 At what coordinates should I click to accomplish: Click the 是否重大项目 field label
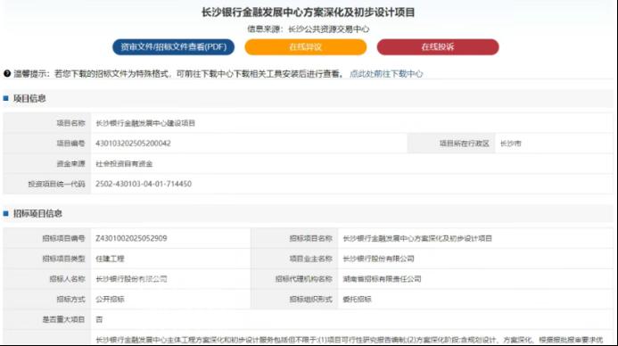tap(64, 319)
